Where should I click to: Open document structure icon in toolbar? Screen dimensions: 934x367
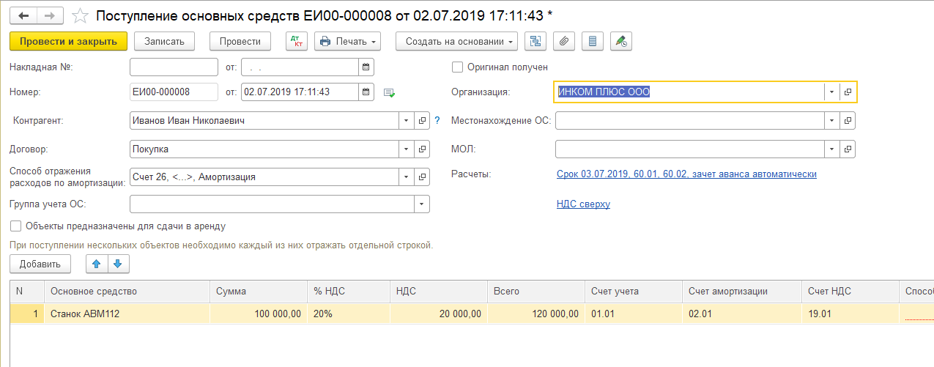tap(535, 41)
